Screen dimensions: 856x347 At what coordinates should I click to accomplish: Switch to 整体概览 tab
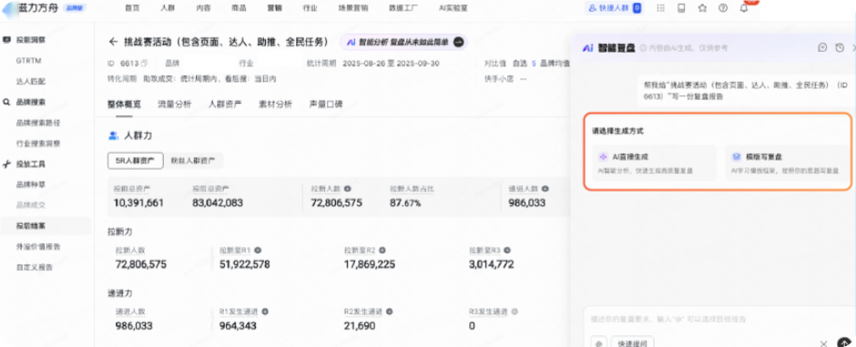click(124, 104)
